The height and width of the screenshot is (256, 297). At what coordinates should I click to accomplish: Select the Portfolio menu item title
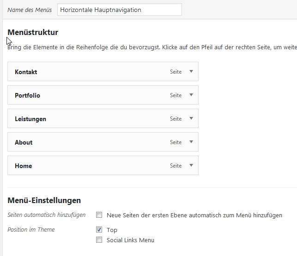(x=27, y=96)
